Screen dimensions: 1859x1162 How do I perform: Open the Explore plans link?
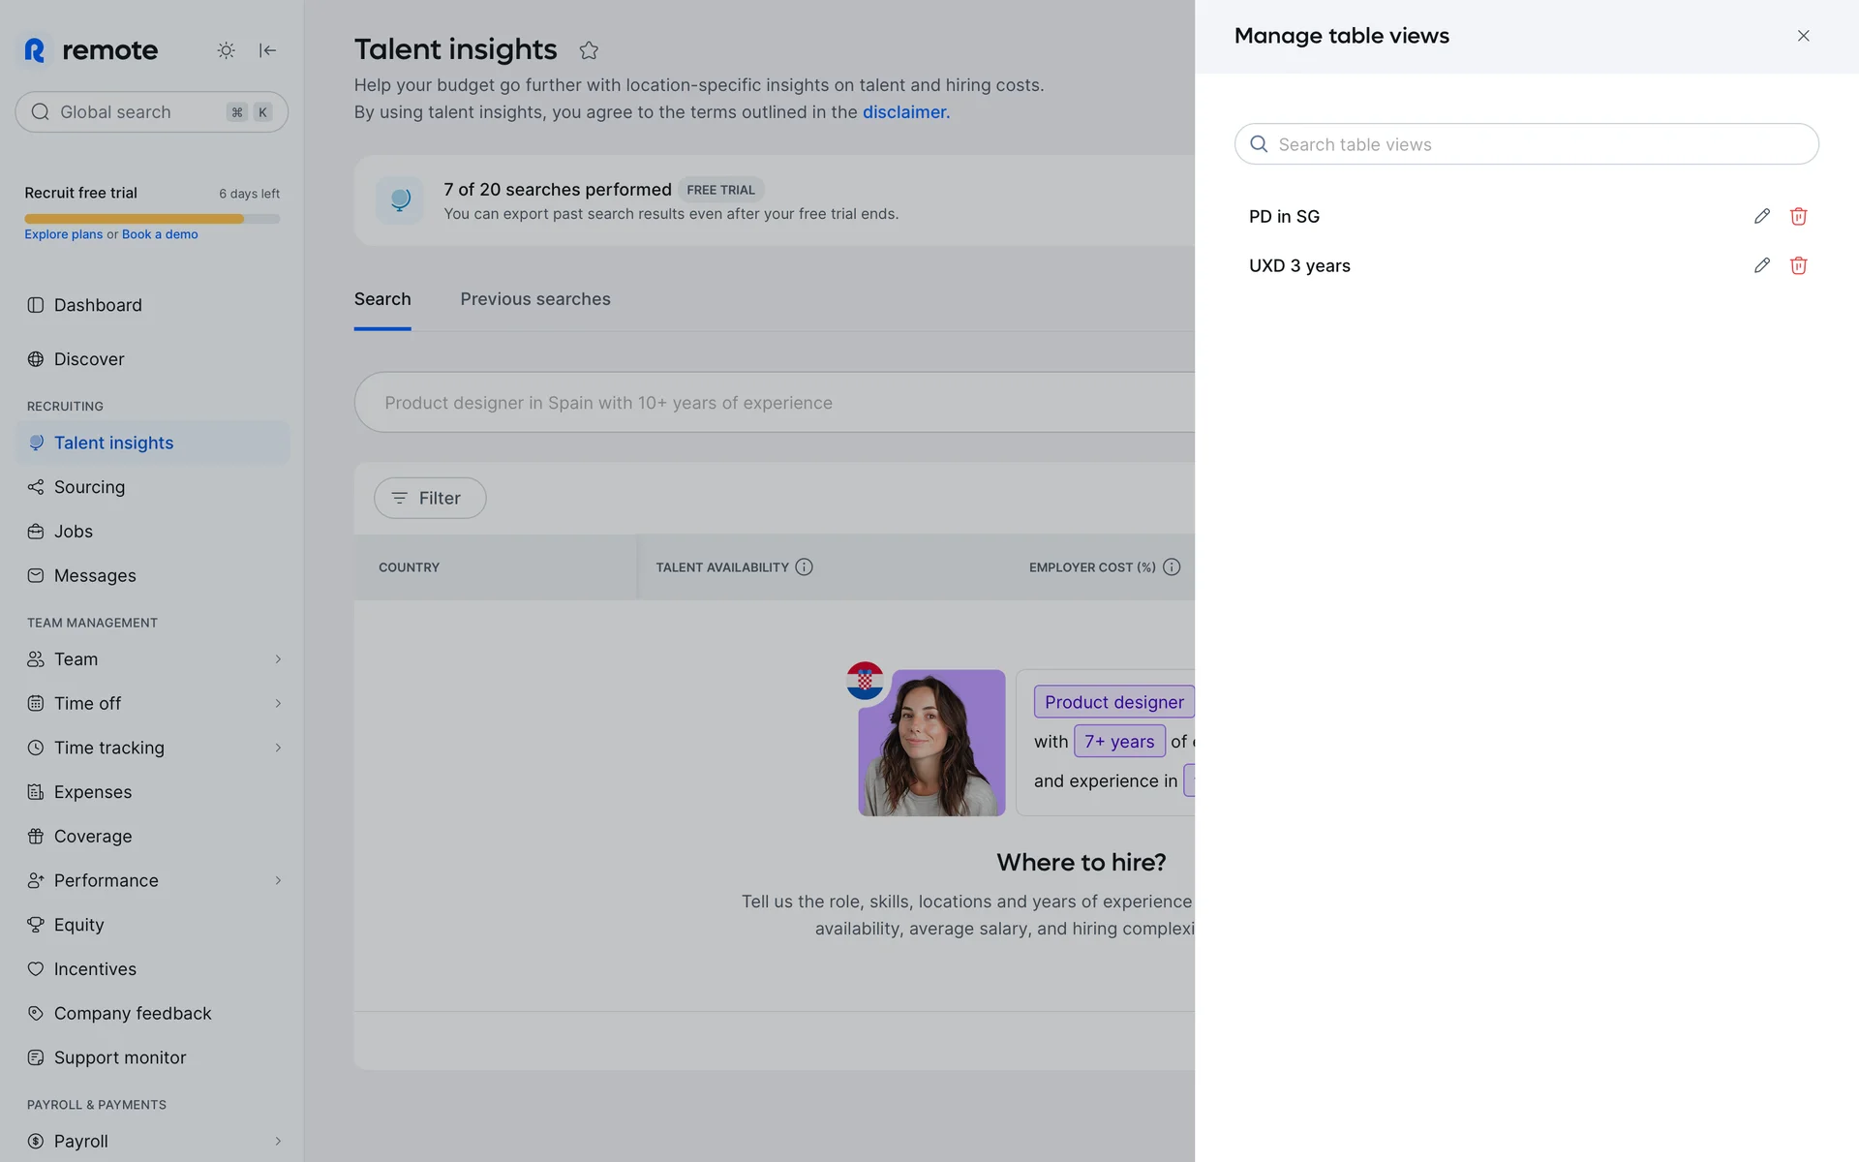[63, 234]
